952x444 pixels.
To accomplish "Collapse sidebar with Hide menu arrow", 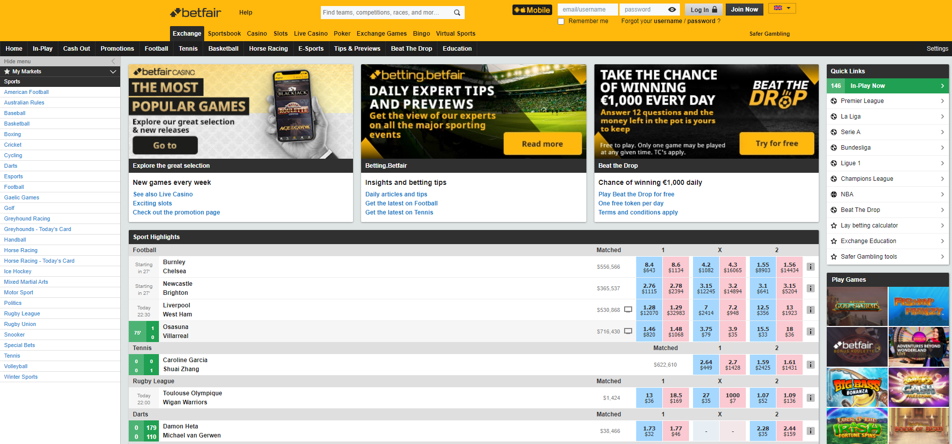I will (113, 61).
